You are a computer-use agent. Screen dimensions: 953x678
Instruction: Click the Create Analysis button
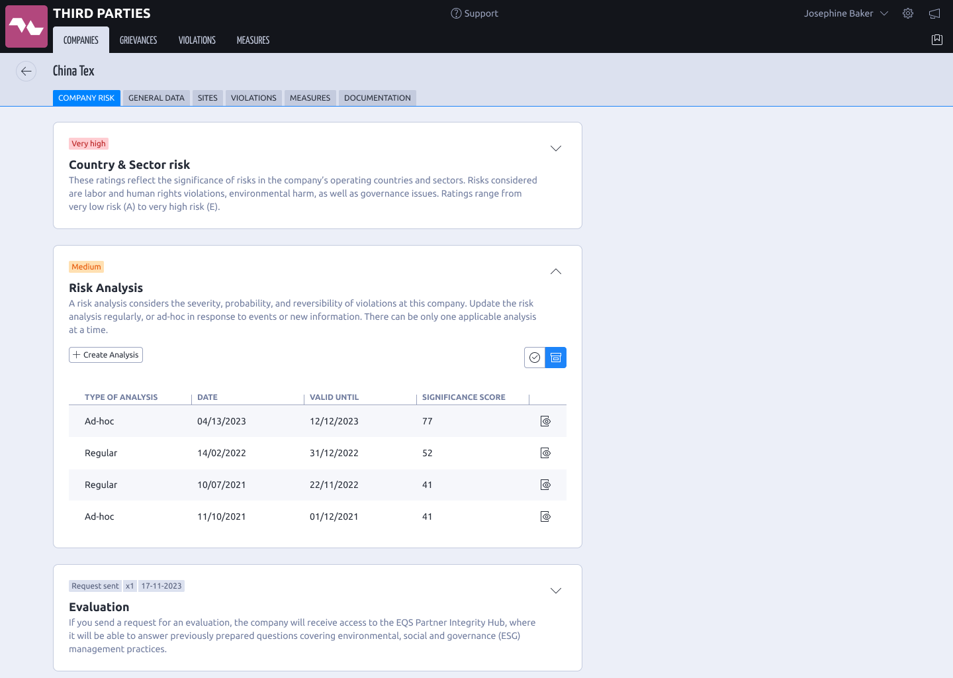pyautogui.click(x=106, y=355)
